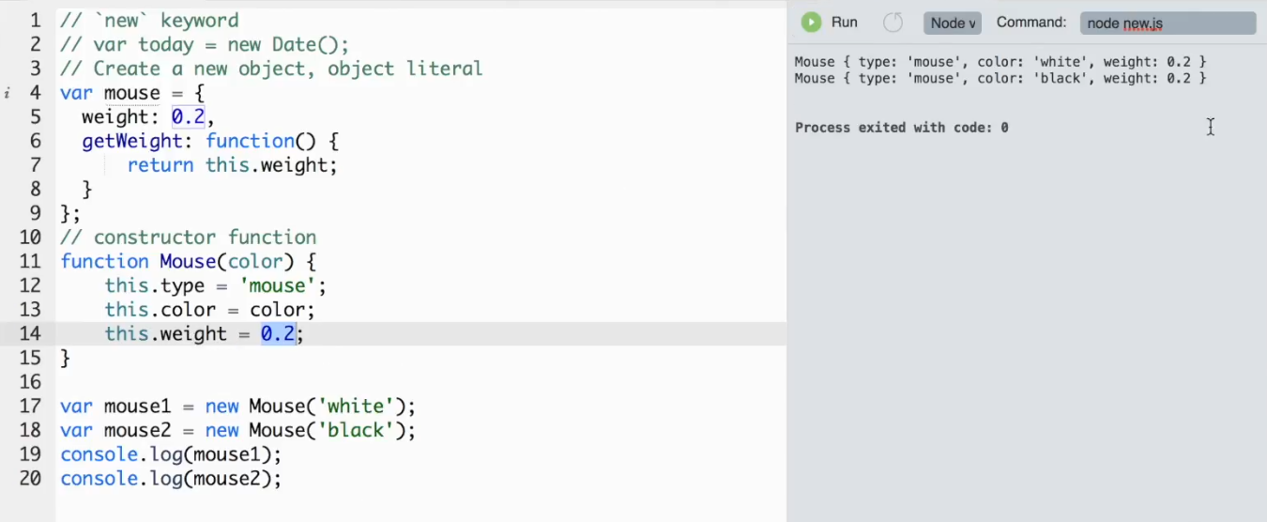The width and height of the screenshot is (1267, 522).
Task: Click the code var mouse = {
Action: [x=132, y=93]
